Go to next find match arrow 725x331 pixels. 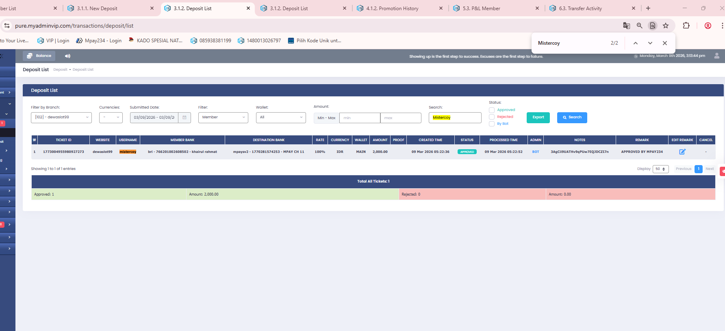pyautogui.click(x=650, y=43)
